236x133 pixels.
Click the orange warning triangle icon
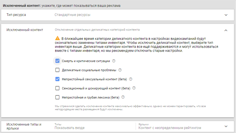click(57, 38)
